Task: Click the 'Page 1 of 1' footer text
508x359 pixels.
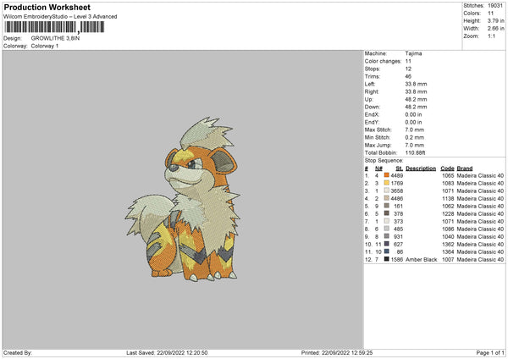Action: [x=490, y=353]
